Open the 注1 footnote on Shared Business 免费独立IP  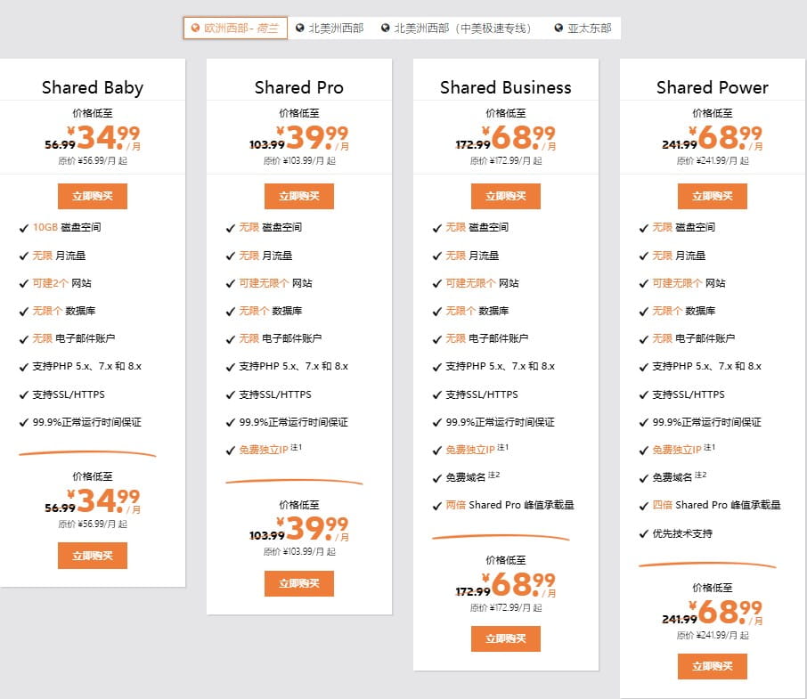501,448
